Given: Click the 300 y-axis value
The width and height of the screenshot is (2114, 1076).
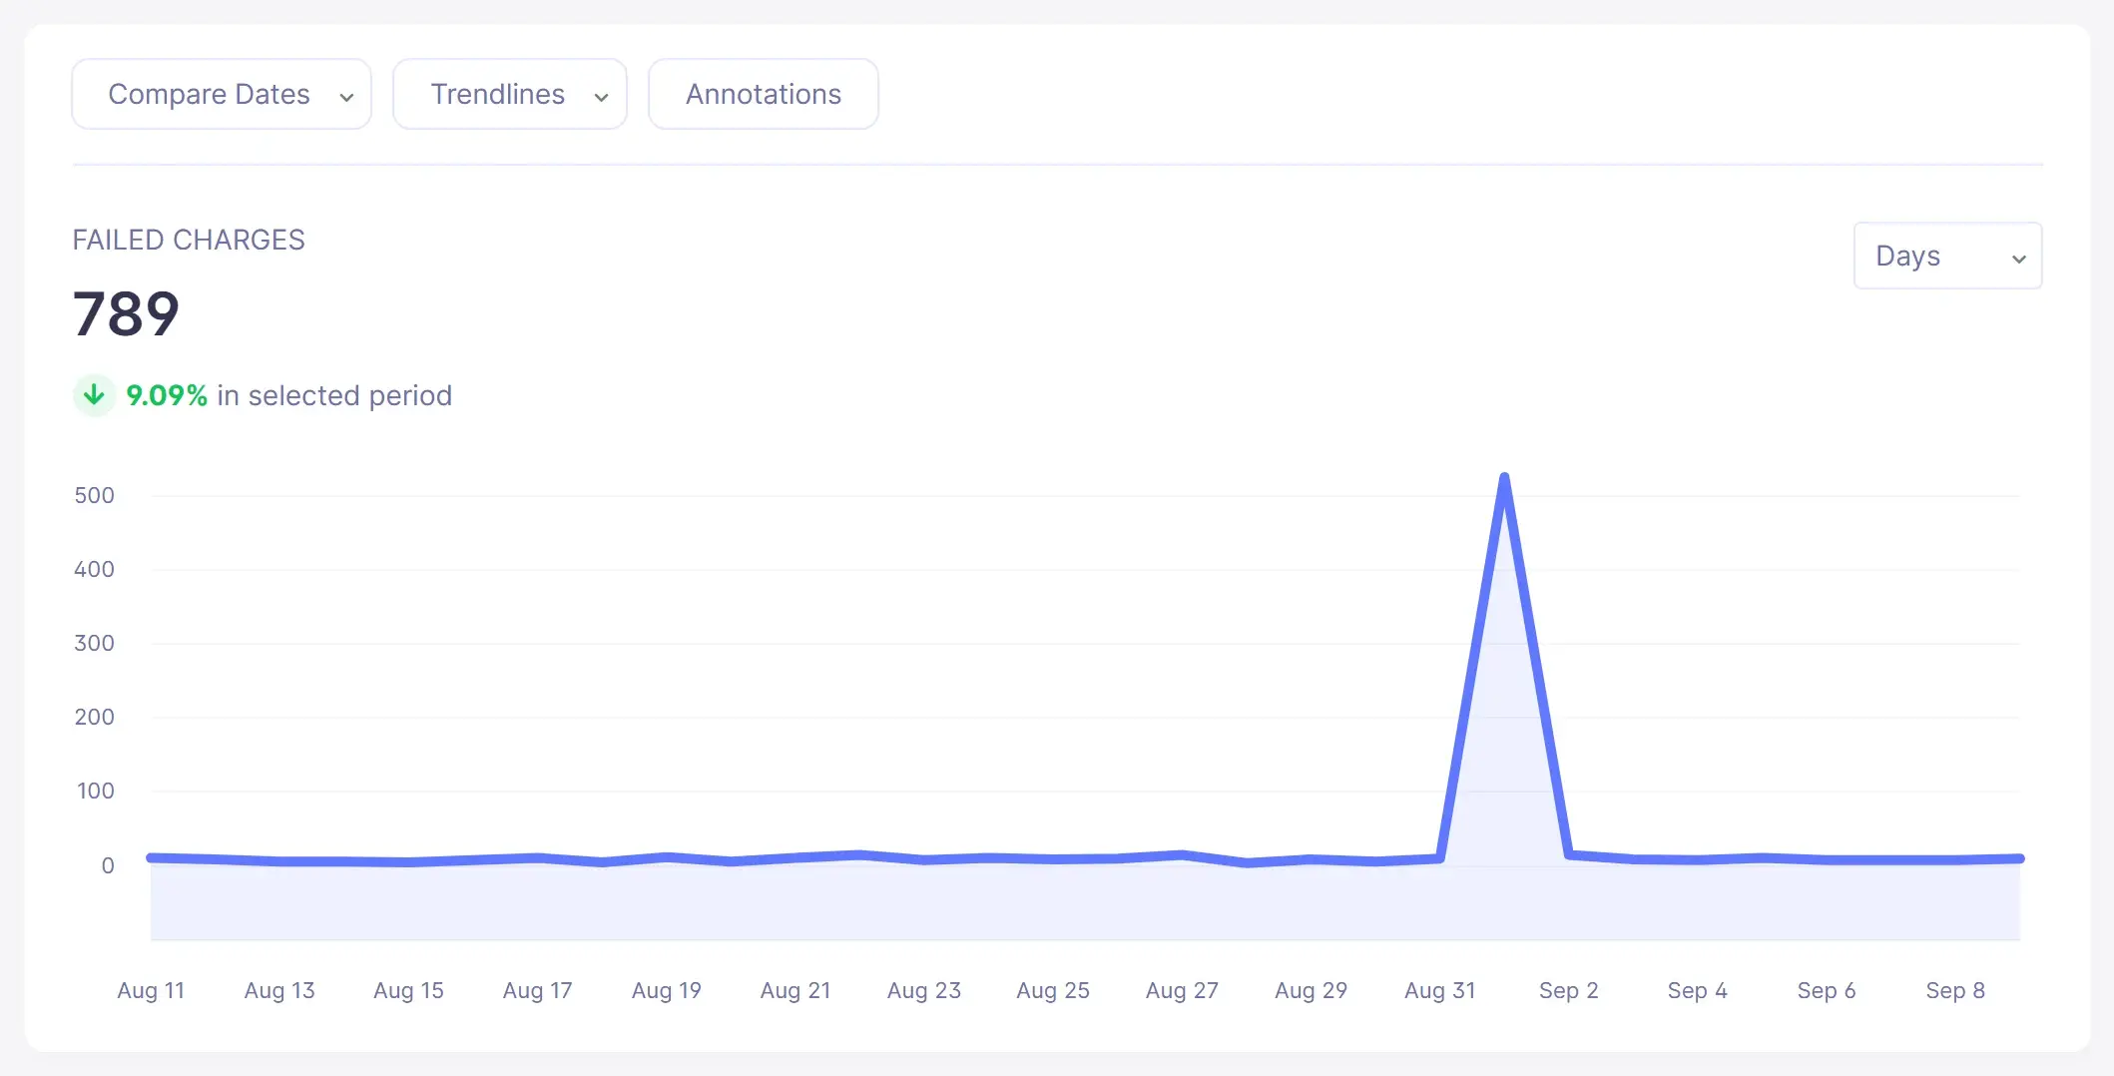Looking at the screenshot, I should pyautogui.click(x=95, y=643).
